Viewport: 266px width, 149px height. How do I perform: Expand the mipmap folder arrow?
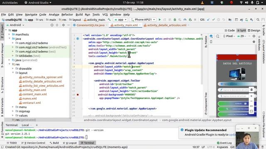[13, 111]
